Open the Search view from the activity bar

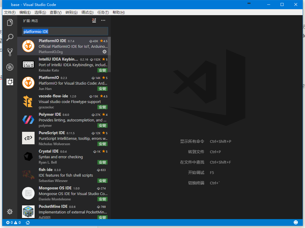point(10,37)
